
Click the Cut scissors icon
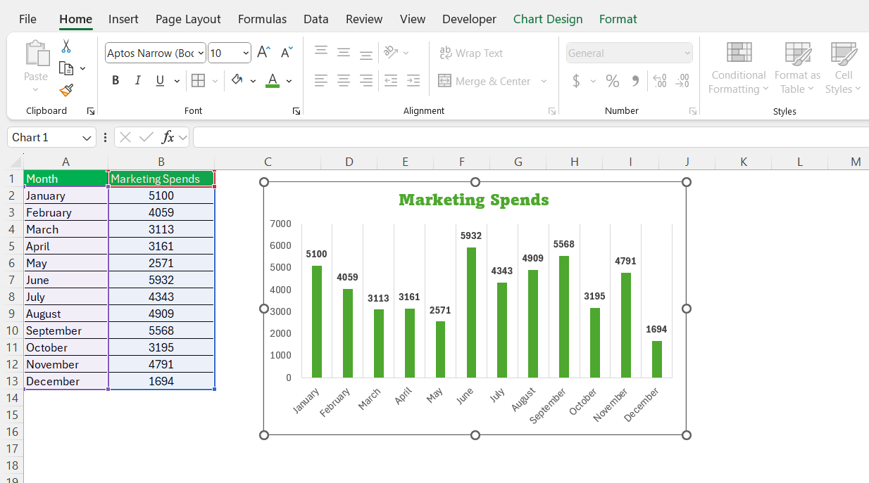(66, 46)
